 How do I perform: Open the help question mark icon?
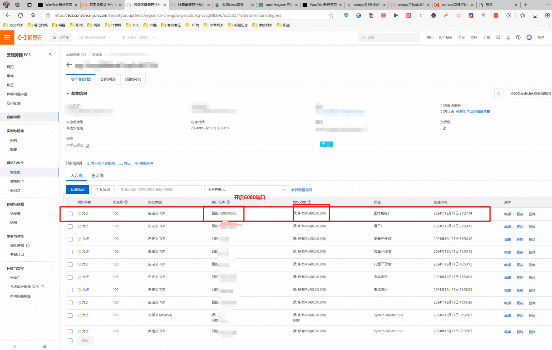[518, 37]
